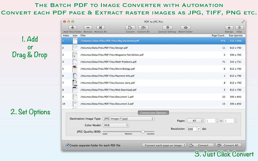Click the Math Problems.pdf thumbnail icon

pos(75,62)
